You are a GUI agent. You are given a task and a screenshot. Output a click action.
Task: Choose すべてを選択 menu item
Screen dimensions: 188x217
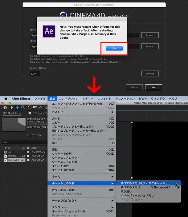[x=82, y=166]
